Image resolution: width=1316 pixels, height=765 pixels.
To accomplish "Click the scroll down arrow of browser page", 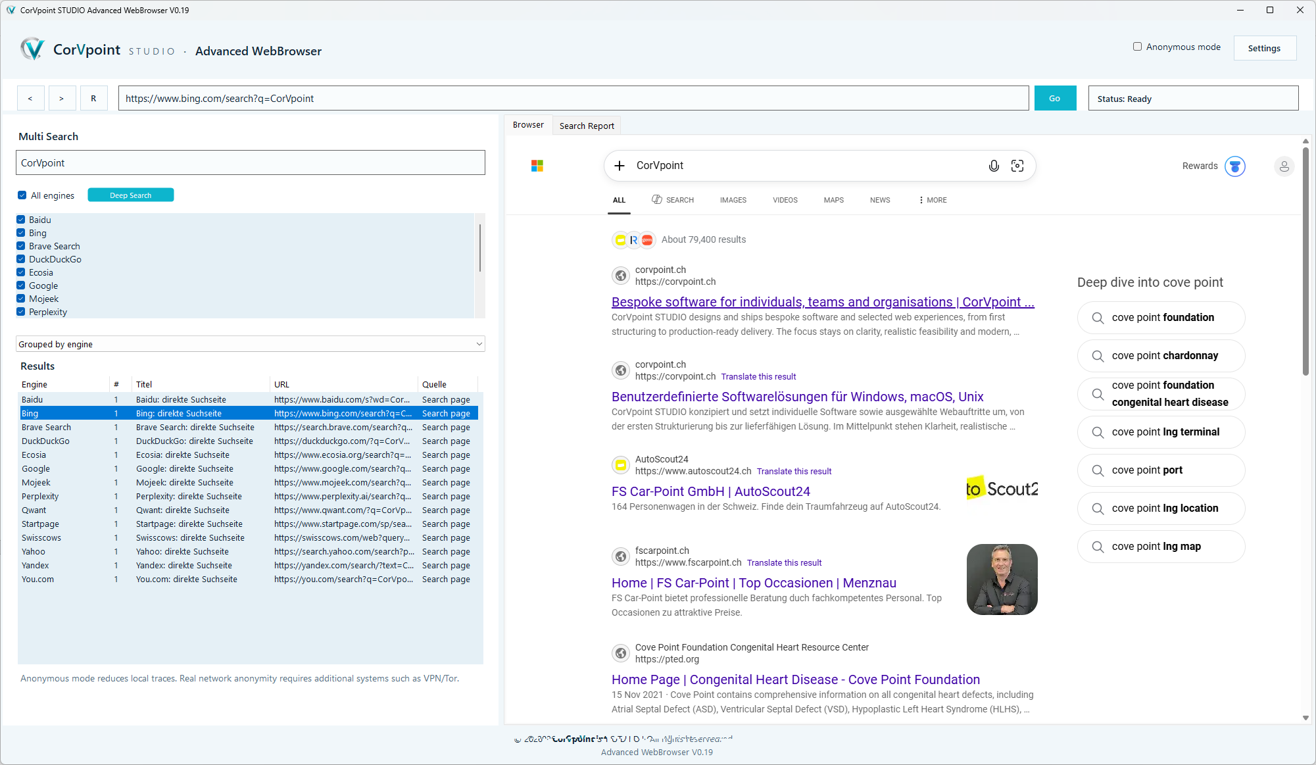I will click(x=1305, y=718).
